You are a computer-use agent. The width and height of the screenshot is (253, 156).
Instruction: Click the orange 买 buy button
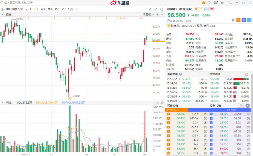pyautogui.click(x=238, y=20)
